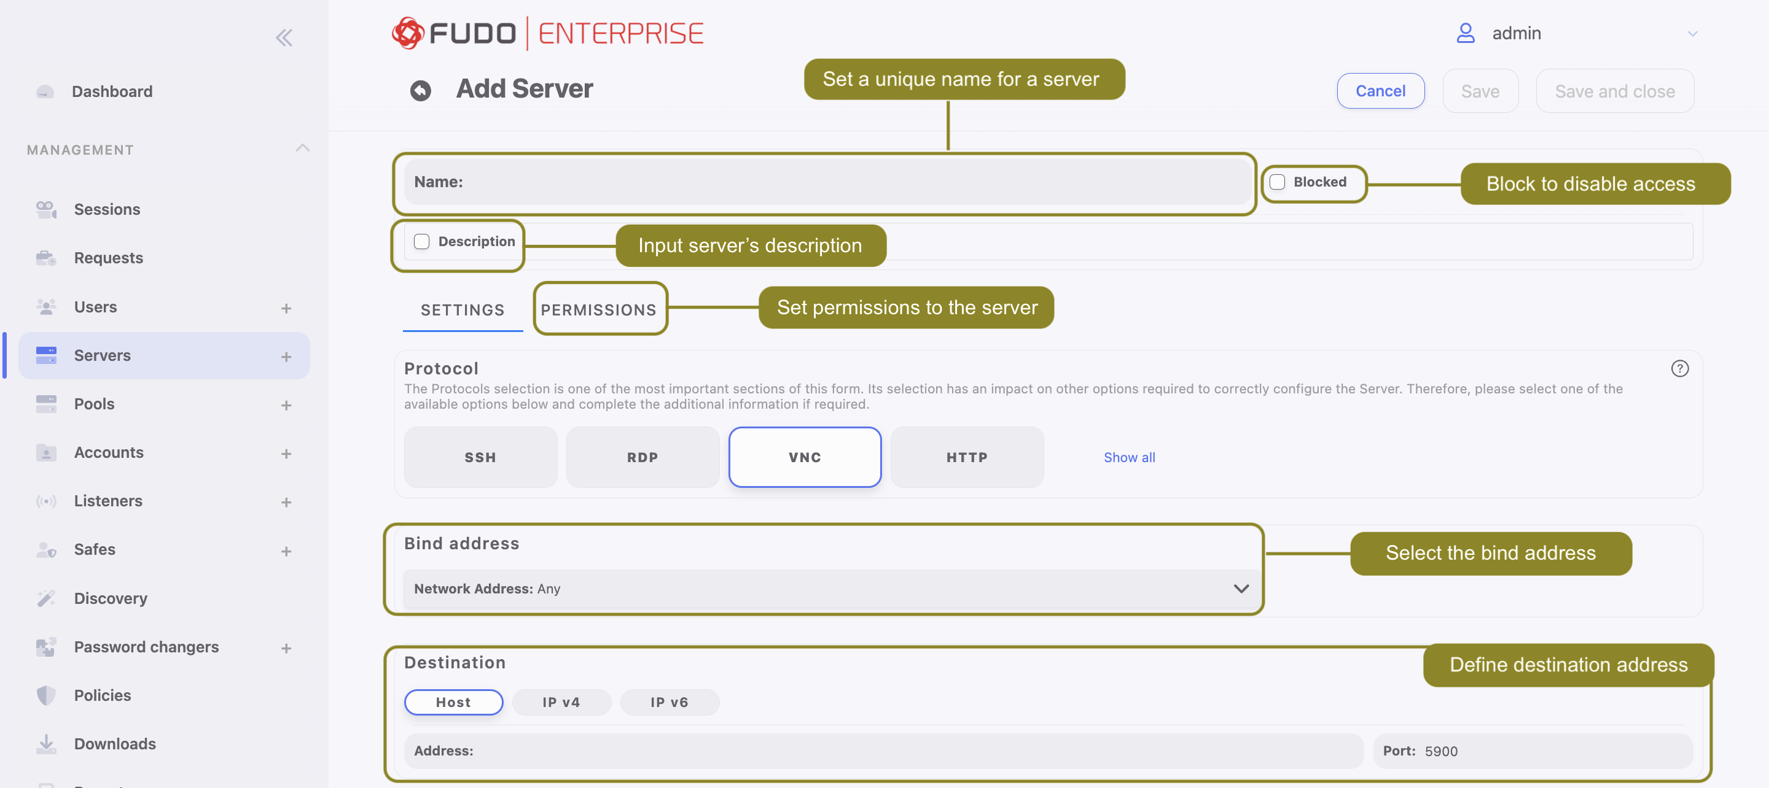Expand the admin account menu chevron

[1692, 34]
